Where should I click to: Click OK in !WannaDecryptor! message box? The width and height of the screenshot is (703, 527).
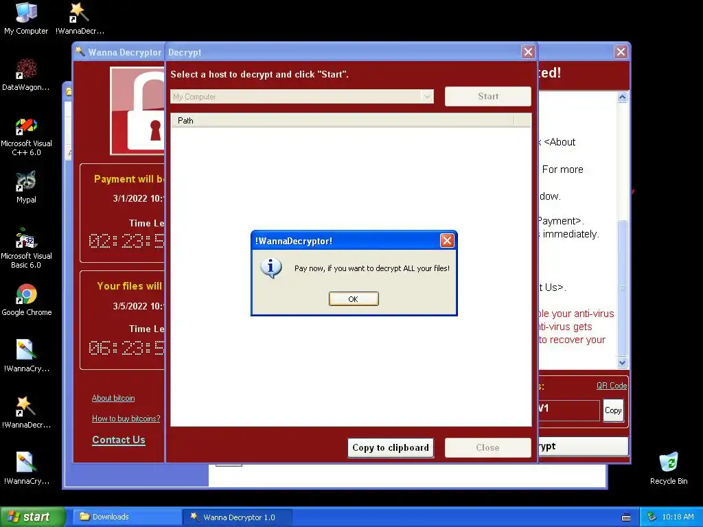click(354, 299)
